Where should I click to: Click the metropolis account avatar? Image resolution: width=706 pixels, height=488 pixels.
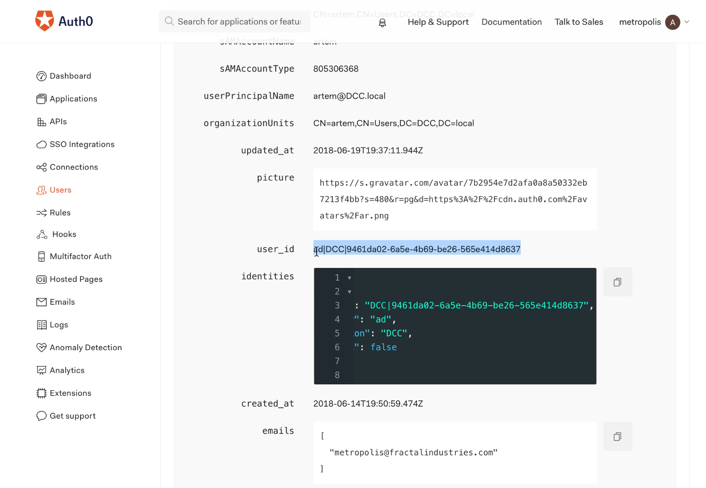(673, 22)
